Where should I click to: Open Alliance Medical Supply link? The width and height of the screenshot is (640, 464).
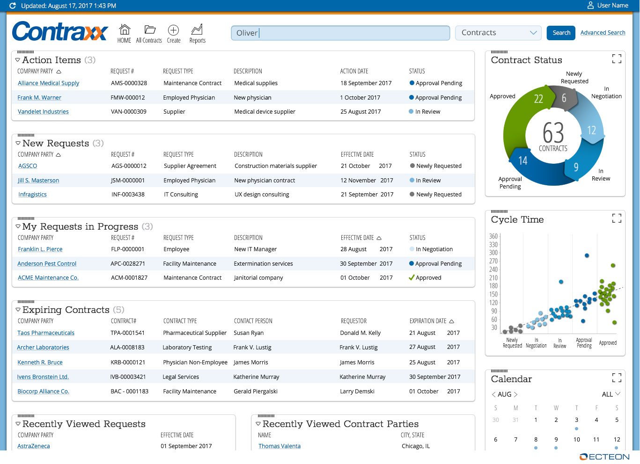click(x=48, y=83)
